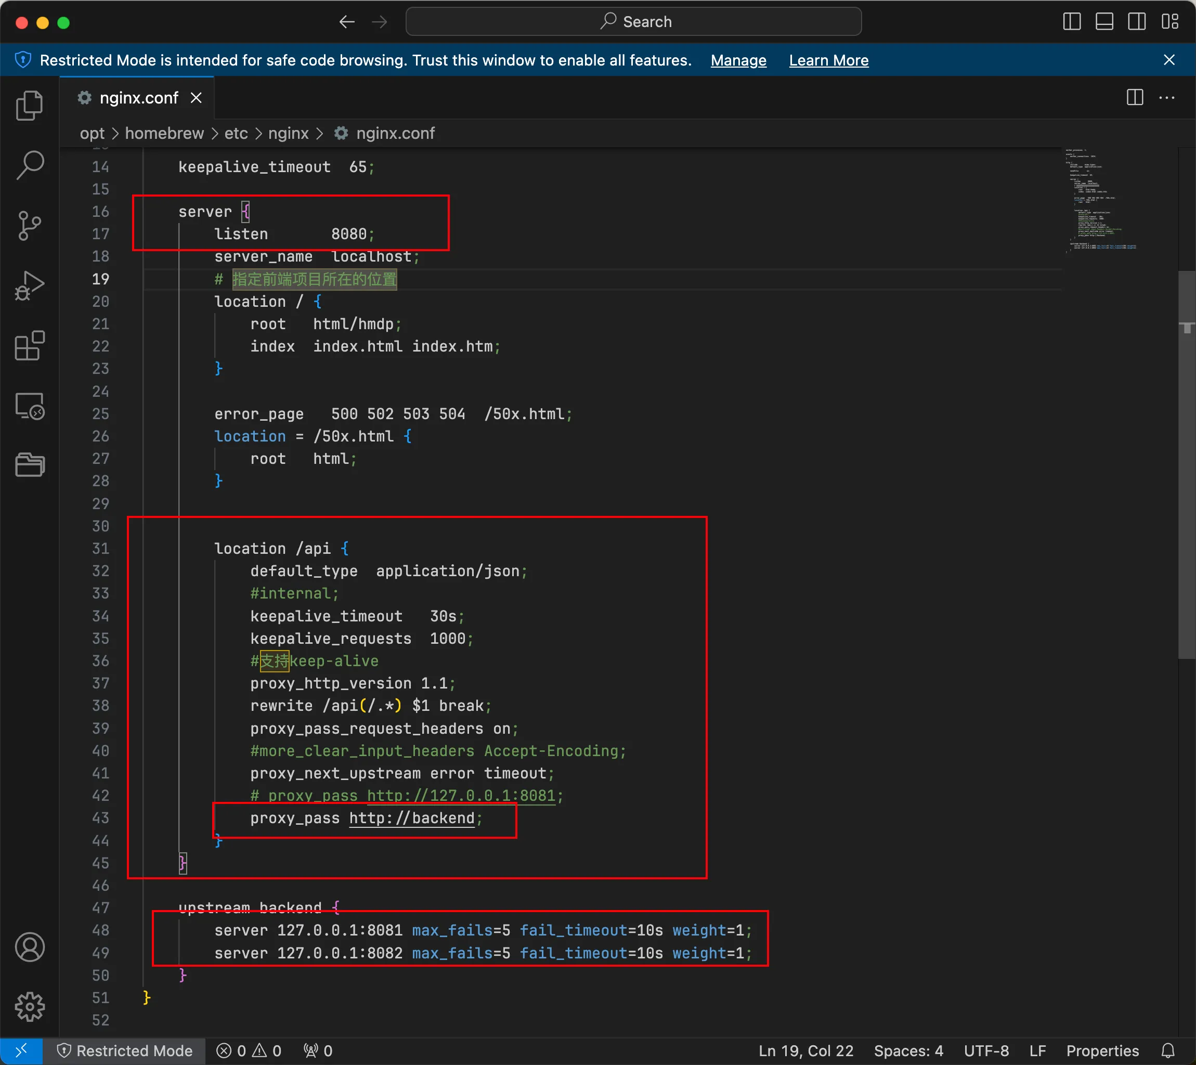Click Ln 19, Col 22 go-to-line
1196x1065 pixels.
[x=805, y=1051]
